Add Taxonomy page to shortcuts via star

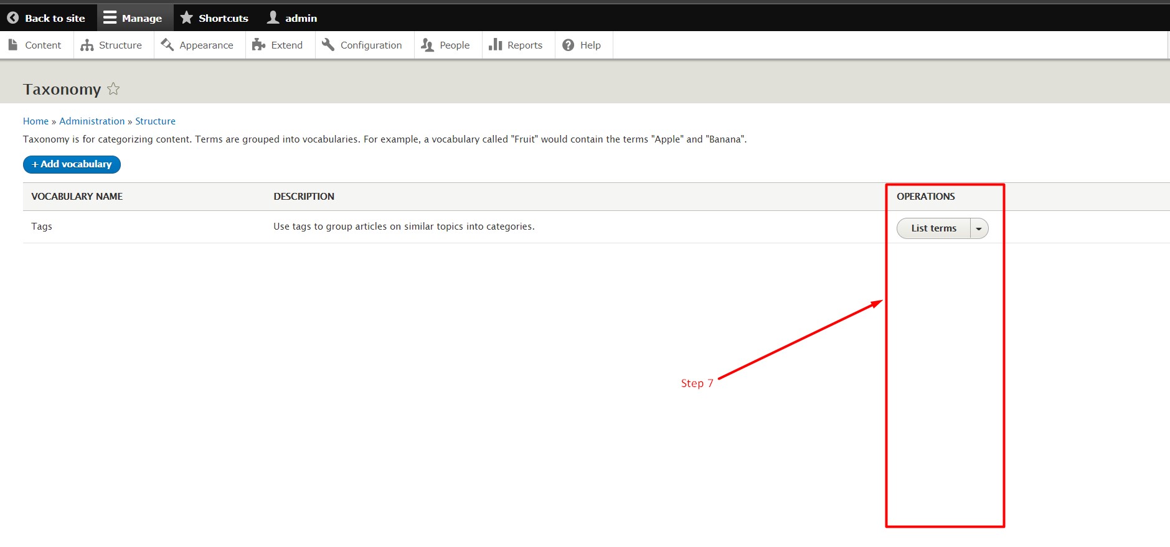[x=113, y=89]
